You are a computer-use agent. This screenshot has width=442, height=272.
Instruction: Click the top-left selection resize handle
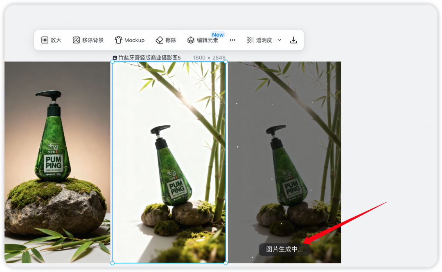pyautogui.click(x=113, y=62)
